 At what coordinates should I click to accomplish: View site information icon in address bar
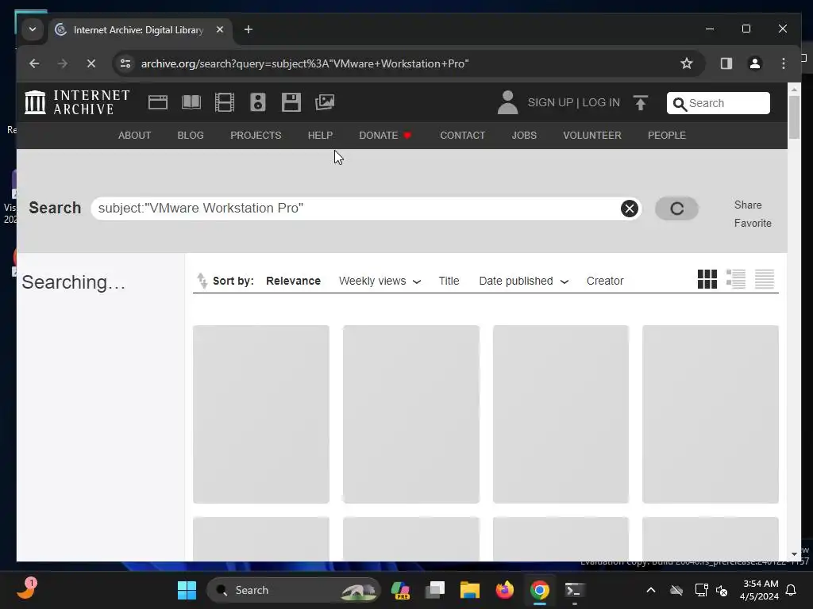coord(125,63)
